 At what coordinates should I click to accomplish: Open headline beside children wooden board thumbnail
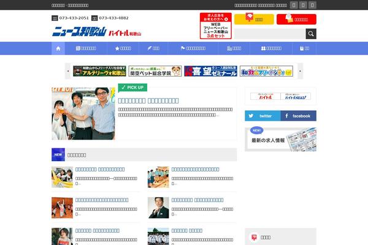pos(195,169)
